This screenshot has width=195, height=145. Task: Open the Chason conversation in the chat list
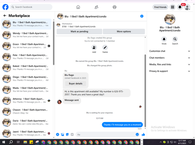27,112
